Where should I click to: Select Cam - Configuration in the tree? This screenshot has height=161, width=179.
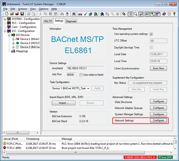(x=24, y=27)
